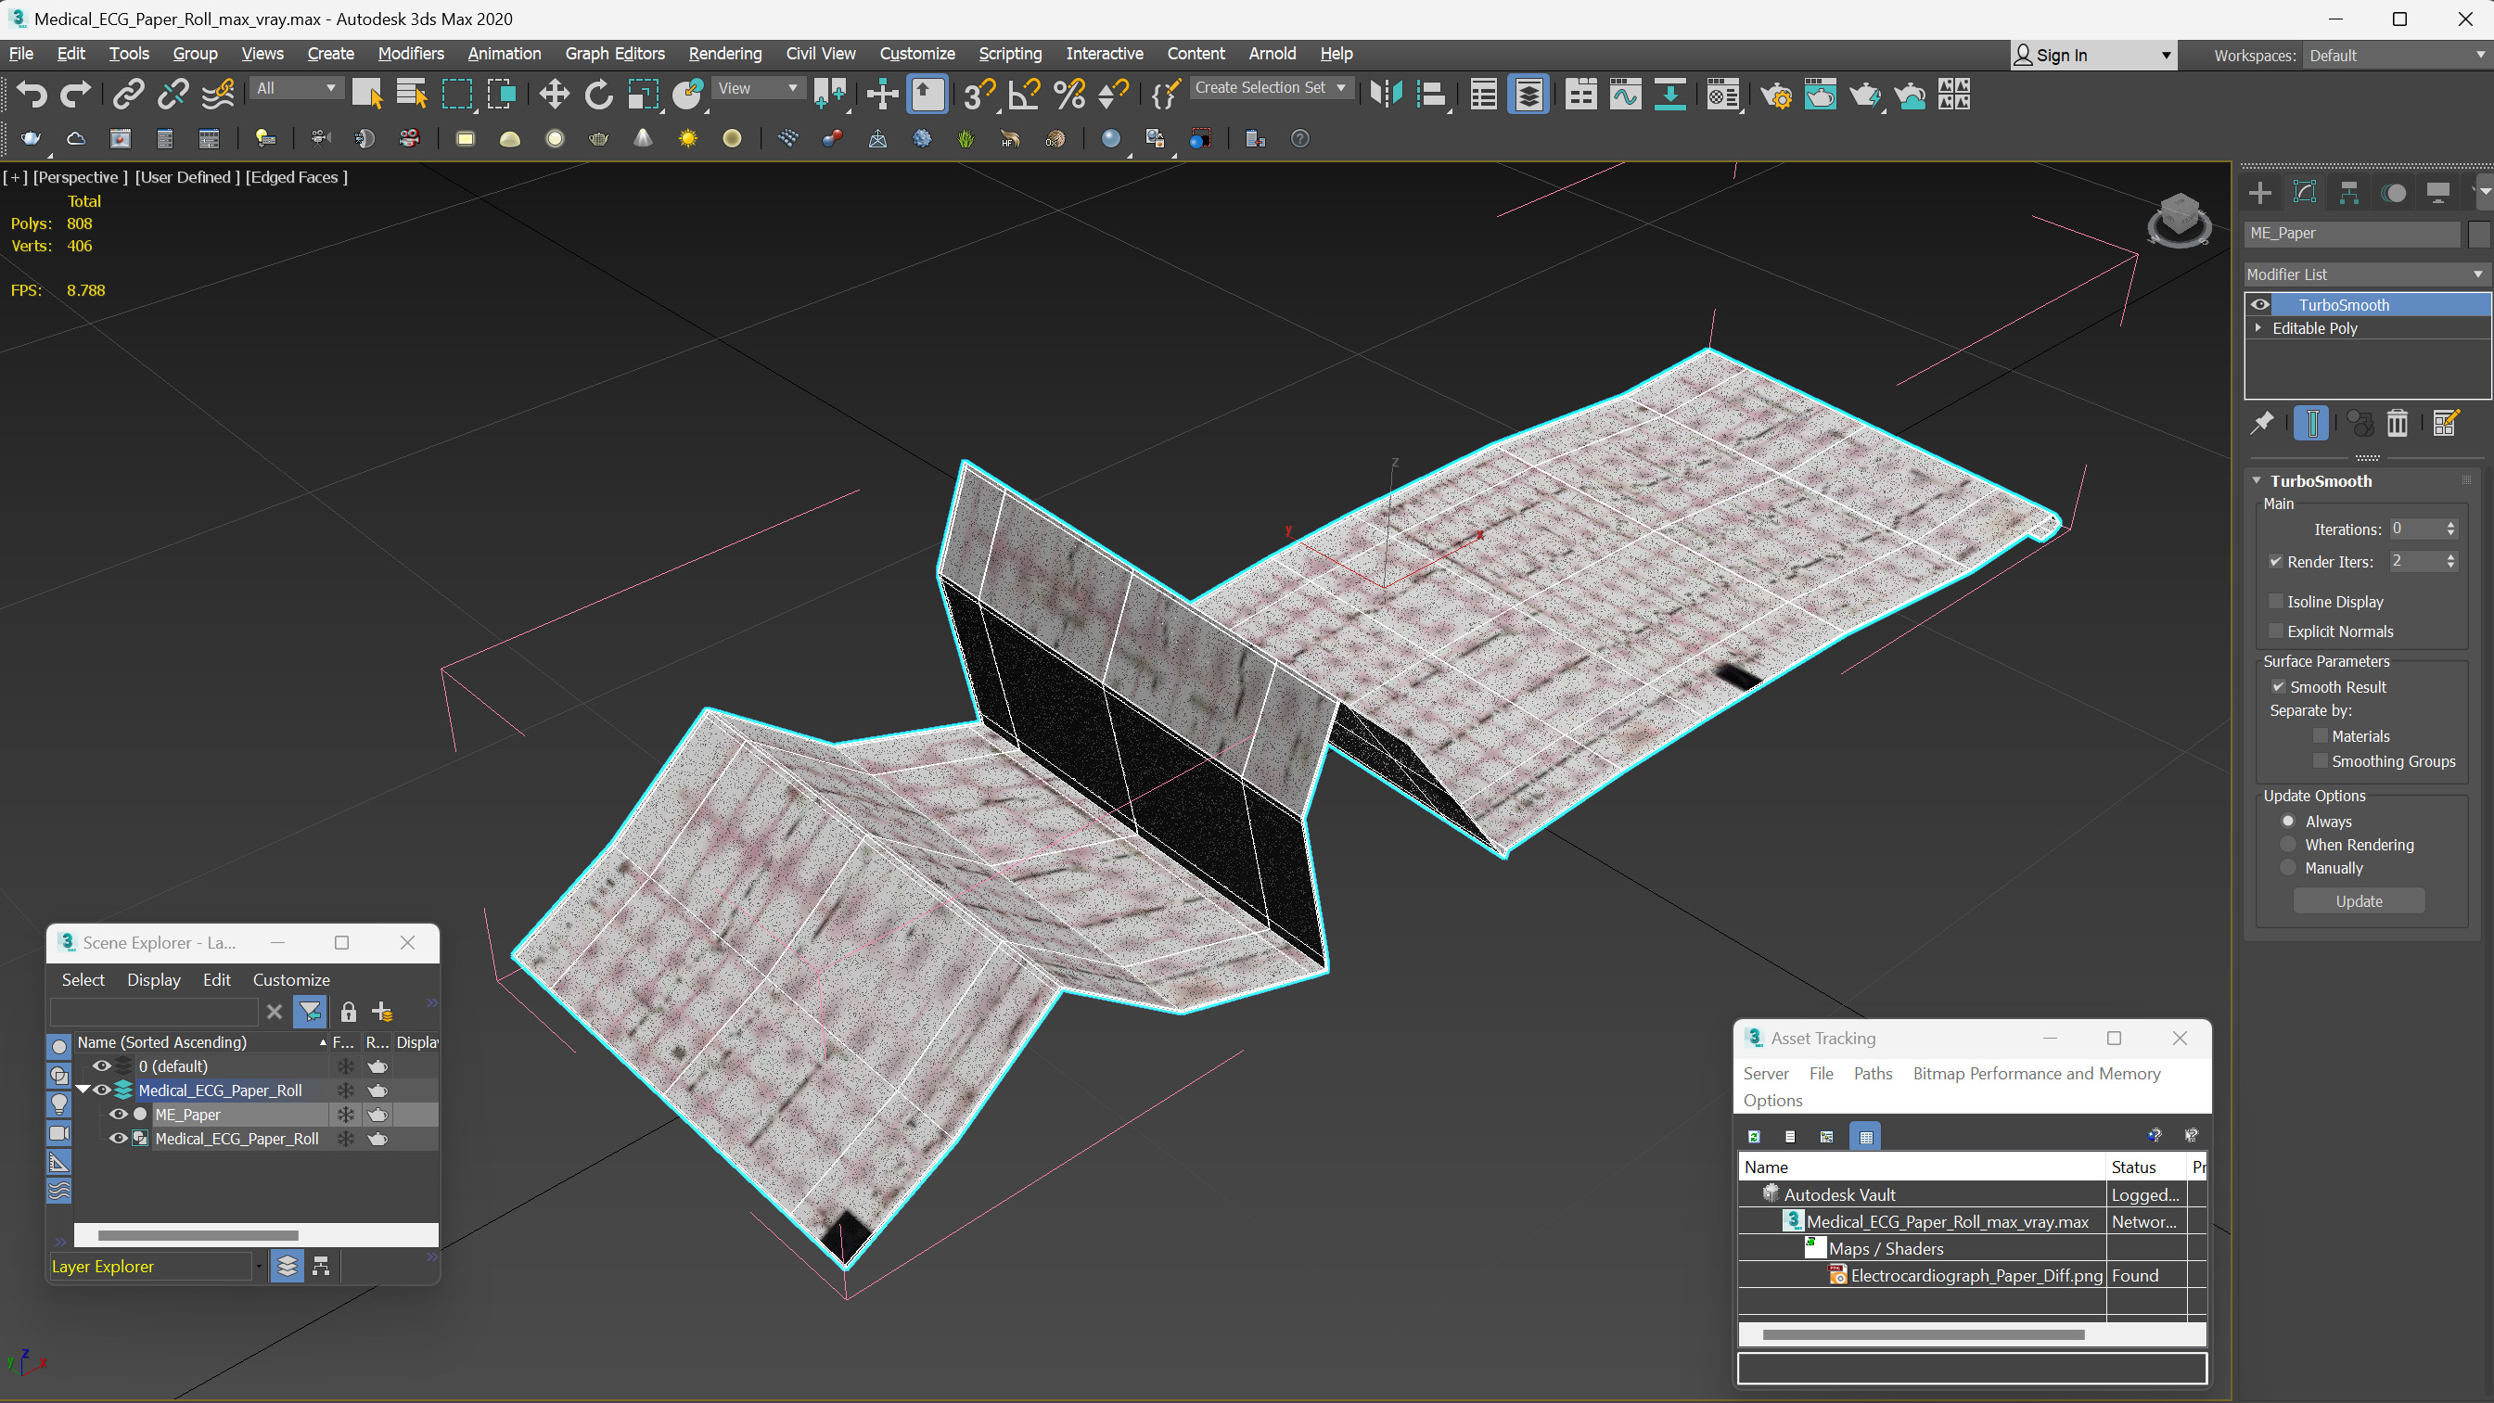2494x1403 pixels.
Task: Open the Modifier List dropdown
Action: pyautogui.click(x=2366, y=274)
